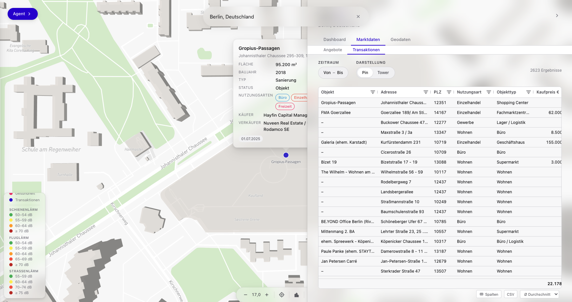Click the Paule Panke table row
The image size is (572, 302).
coord(440,251)
